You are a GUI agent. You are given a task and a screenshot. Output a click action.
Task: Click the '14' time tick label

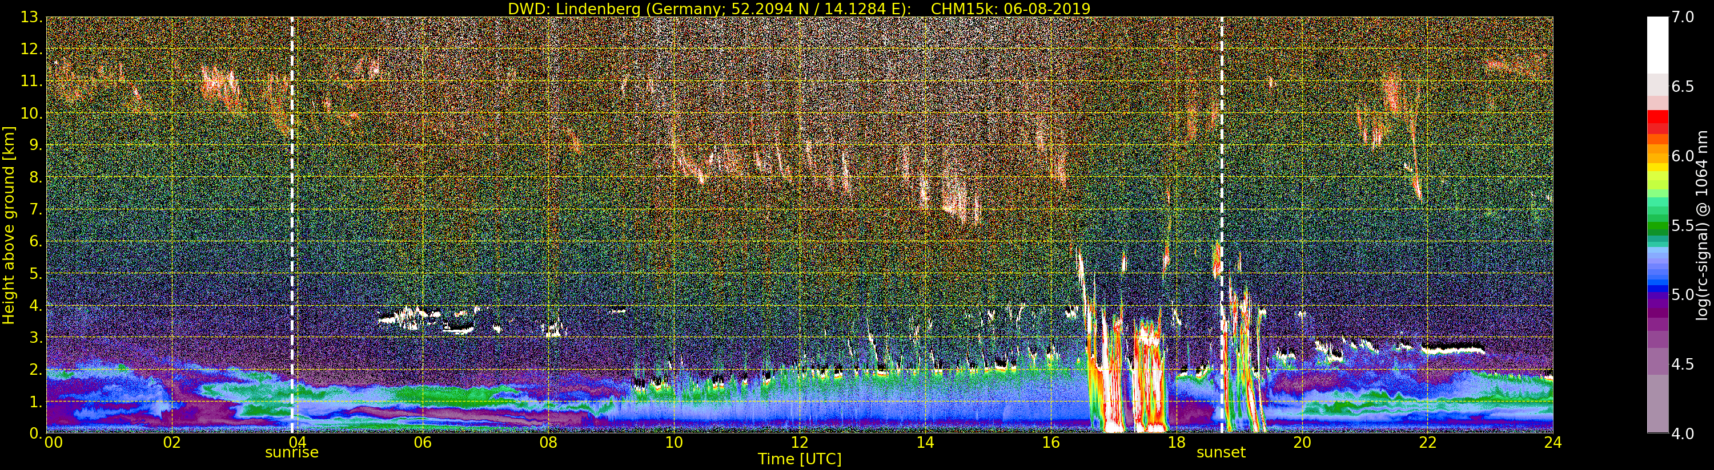point(925,443)
